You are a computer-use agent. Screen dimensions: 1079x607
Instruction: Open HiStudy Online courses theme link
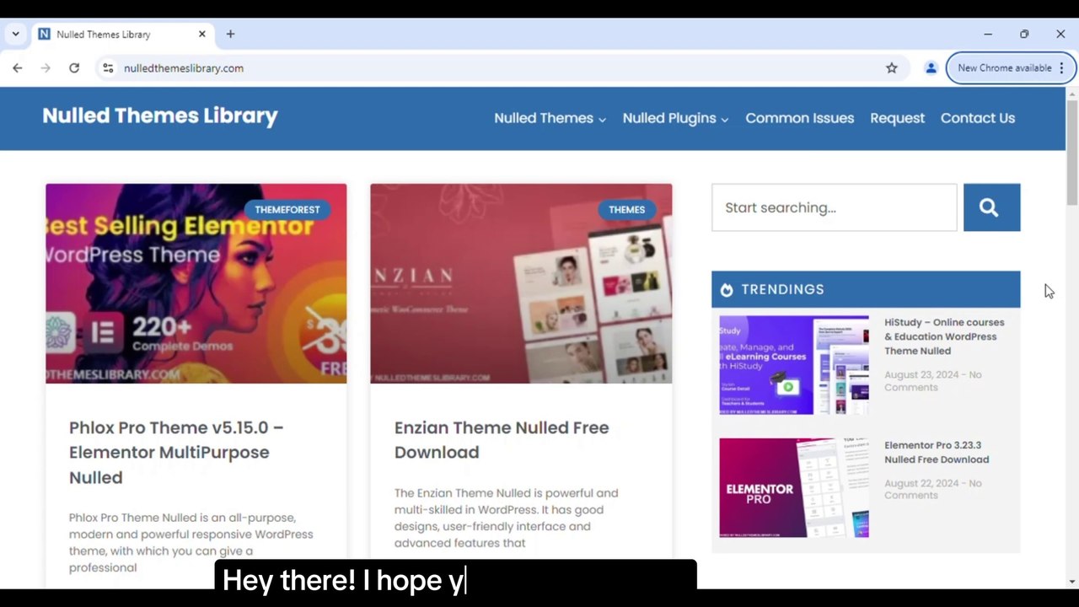[944, 336]
